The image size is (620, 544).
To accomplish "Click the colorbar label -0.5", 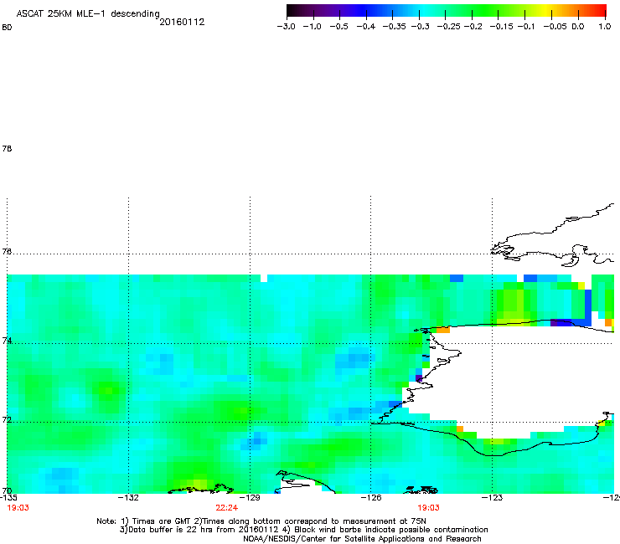I will (x=338, y=27).
